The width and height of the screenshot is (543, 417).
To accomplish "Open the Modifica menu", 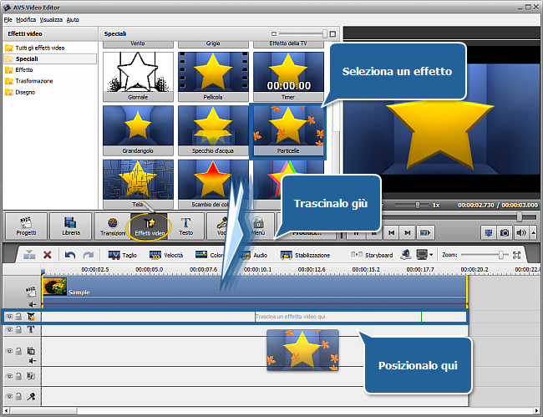I will tap(26, 18).
